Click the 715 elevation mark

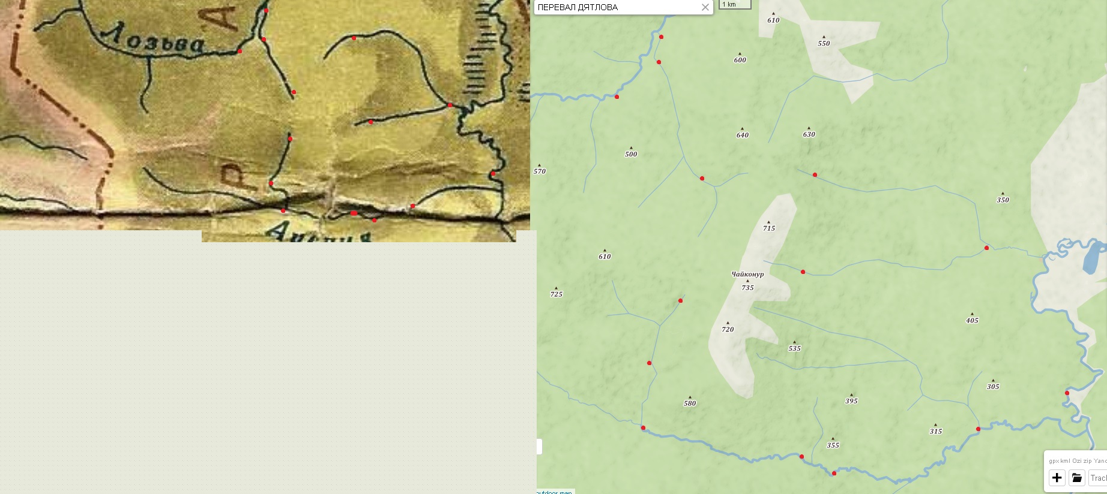coord(769,228)
